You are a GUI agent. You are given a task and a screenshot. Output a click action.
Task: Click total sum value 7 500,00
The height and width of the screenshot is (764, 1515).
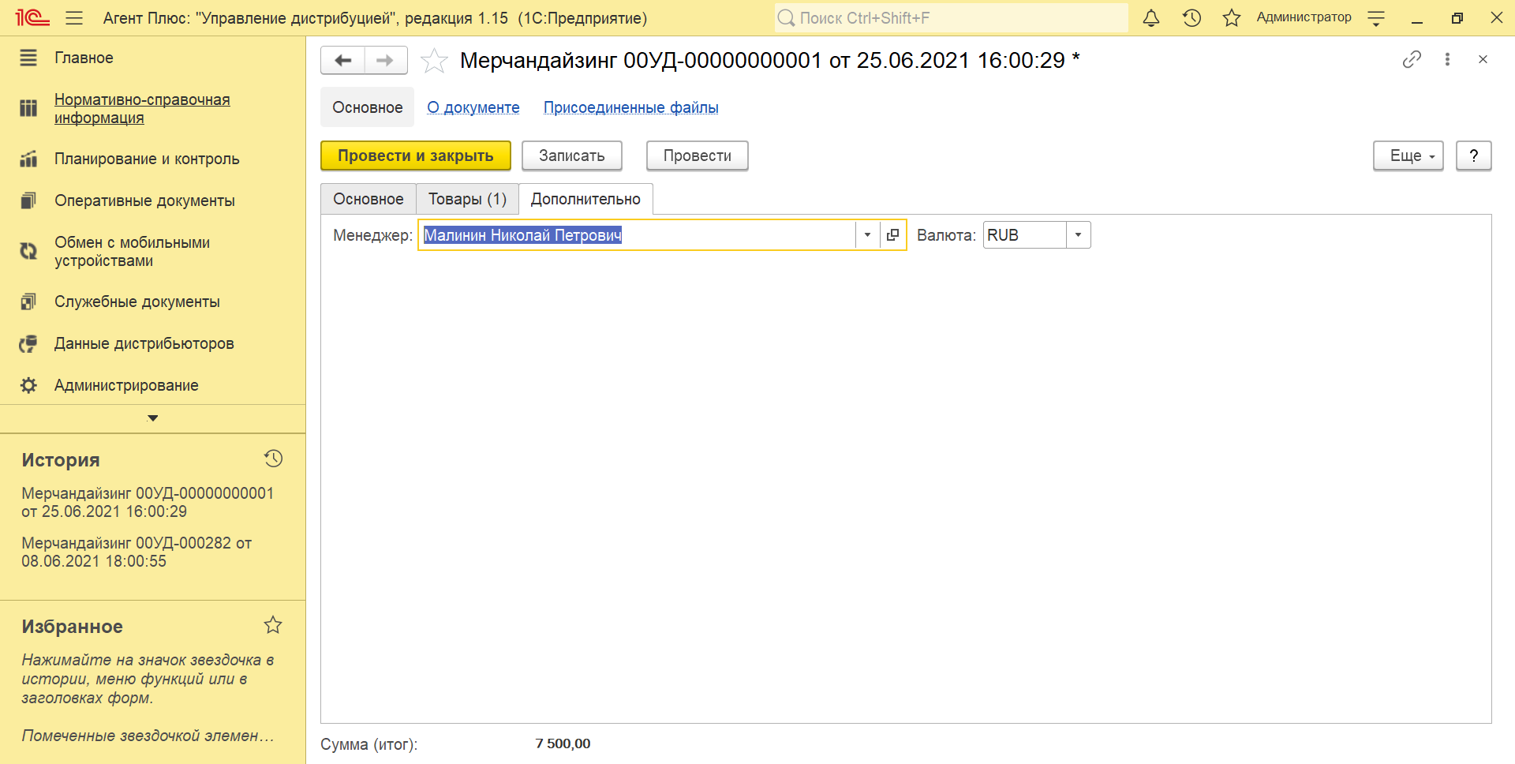(x=563, y=743)
